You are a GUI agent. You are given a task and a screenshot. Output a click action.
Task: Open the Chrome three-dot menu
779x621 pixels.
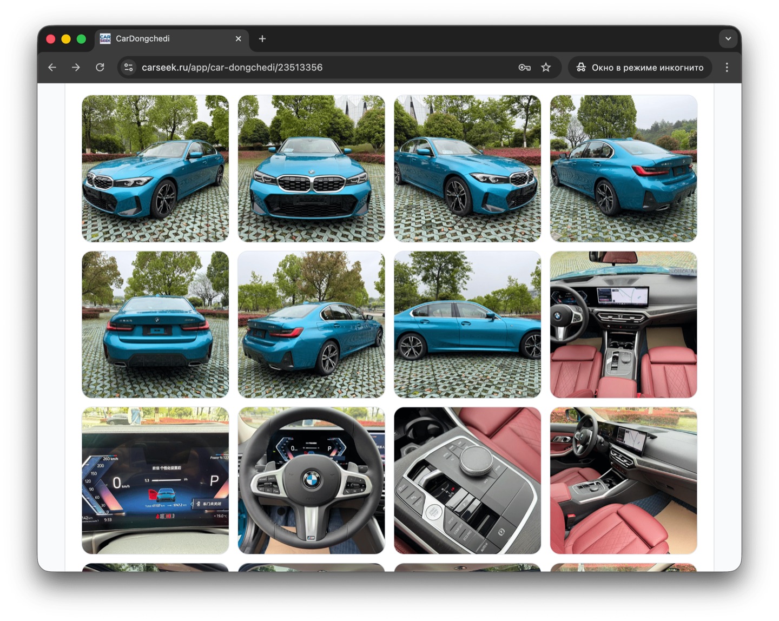[727, 68]
